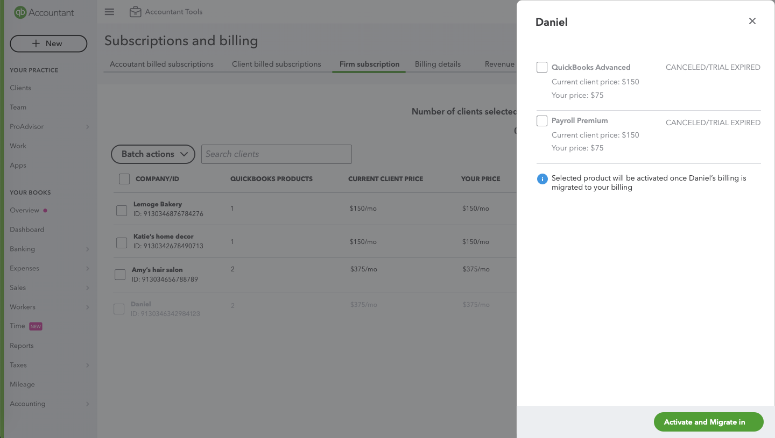Click the YOUR PRICE column header

481,179
